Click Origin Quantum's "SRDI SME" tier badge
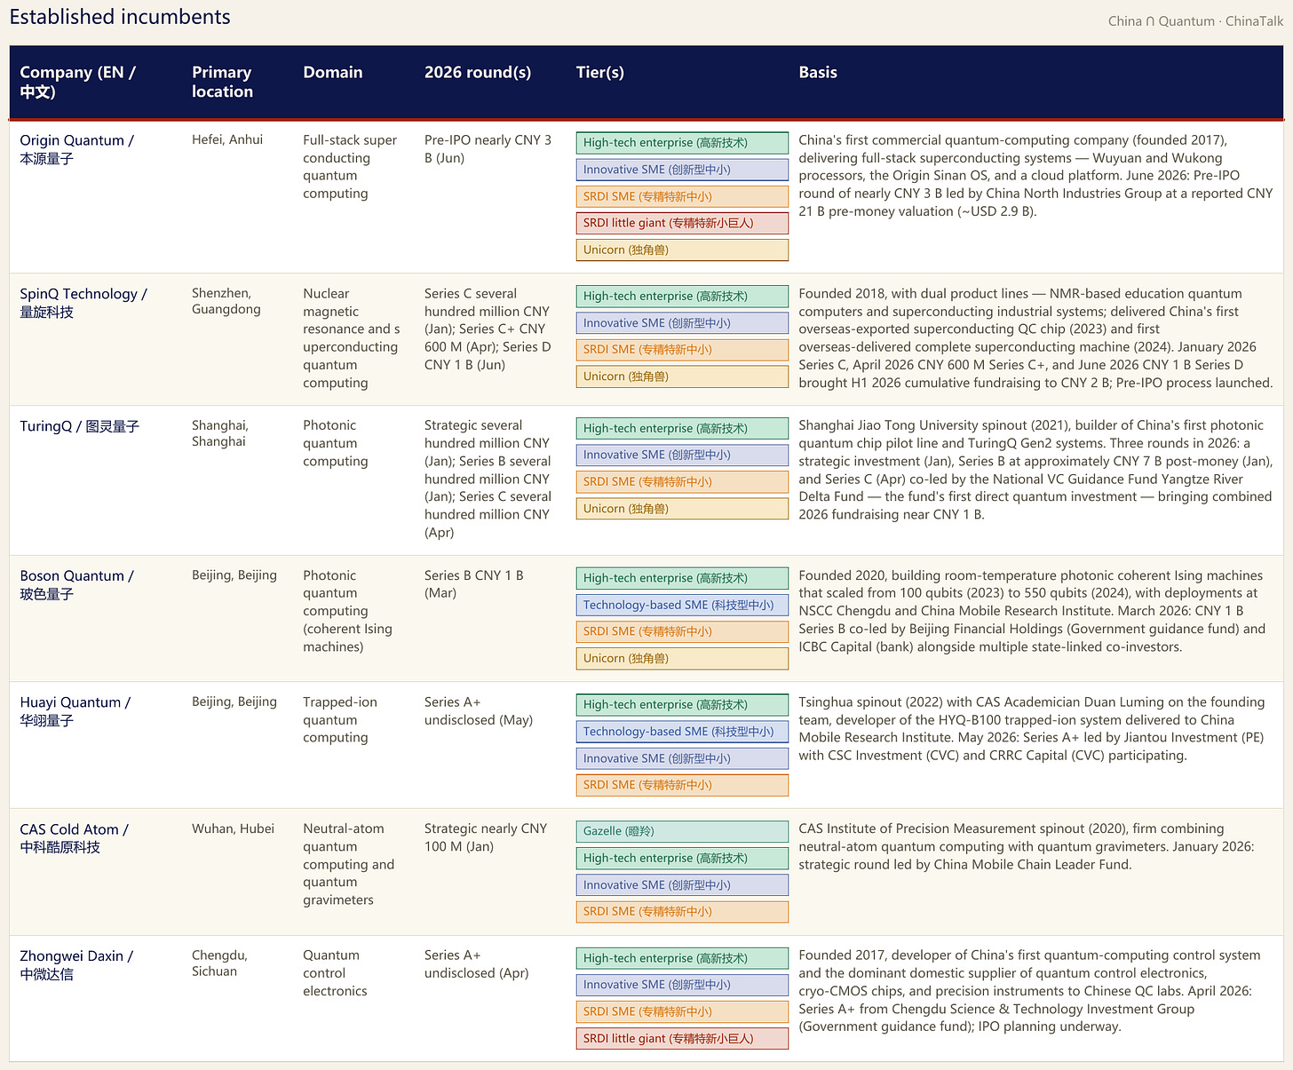1293x1070 pixels. tap(682, 196)
